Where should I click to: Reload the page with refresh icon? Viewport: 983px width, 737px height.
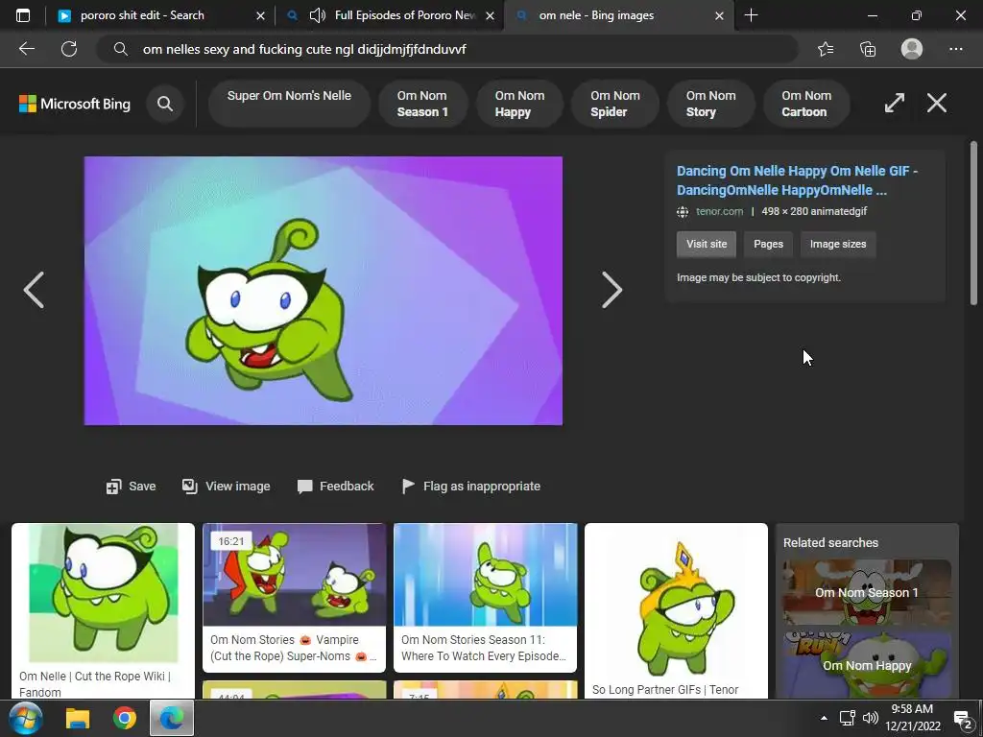click(69, 49)
